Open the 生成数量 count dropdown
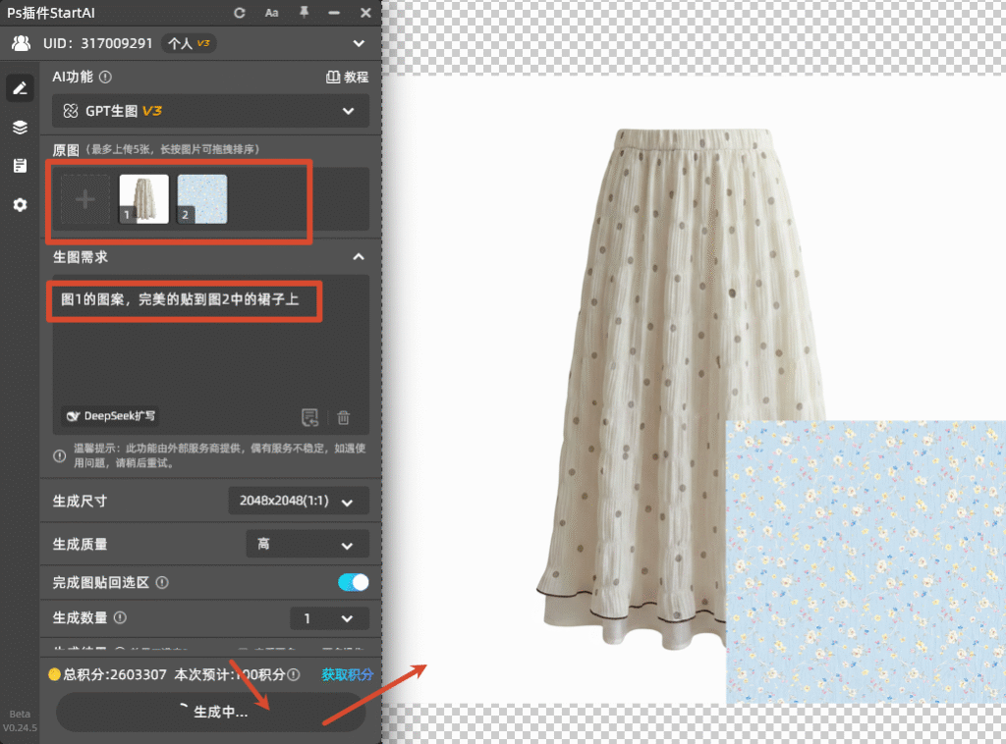Image resolution: width=1006 pixels, height=744 pixels. tap(329, 618)
